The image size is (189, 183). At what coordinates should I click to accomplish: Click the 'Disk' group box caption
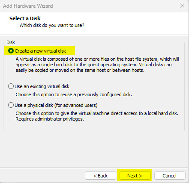pyautogui.click(x=11, y=42)
